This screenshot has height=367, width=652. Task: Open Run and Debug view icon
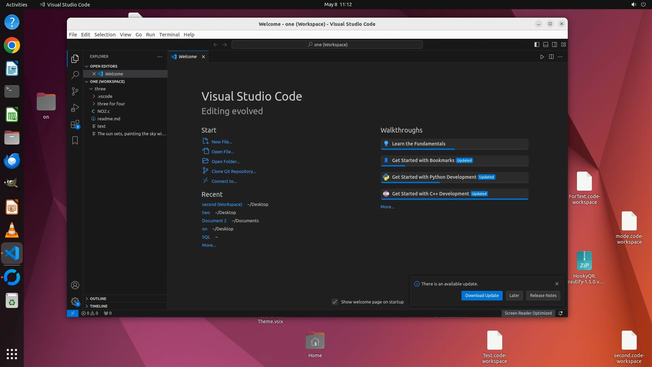75,108
